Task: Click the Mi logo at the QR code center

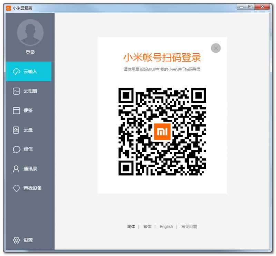Action: pyautogui.click(x=163, y=131)
